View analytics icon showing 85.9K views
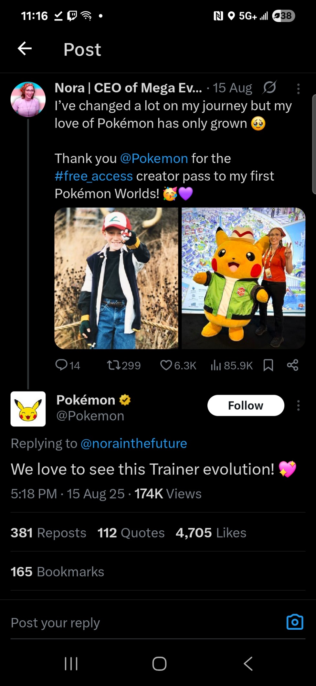The width and height of the screenshot is (316, 686). pyautogui.click(x=216, y=365)
